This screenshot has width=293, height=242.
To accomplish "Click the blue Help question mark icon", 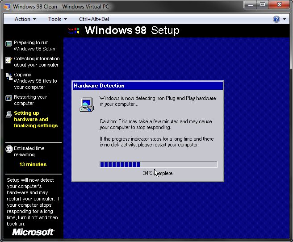I will [x=276, y=19].
